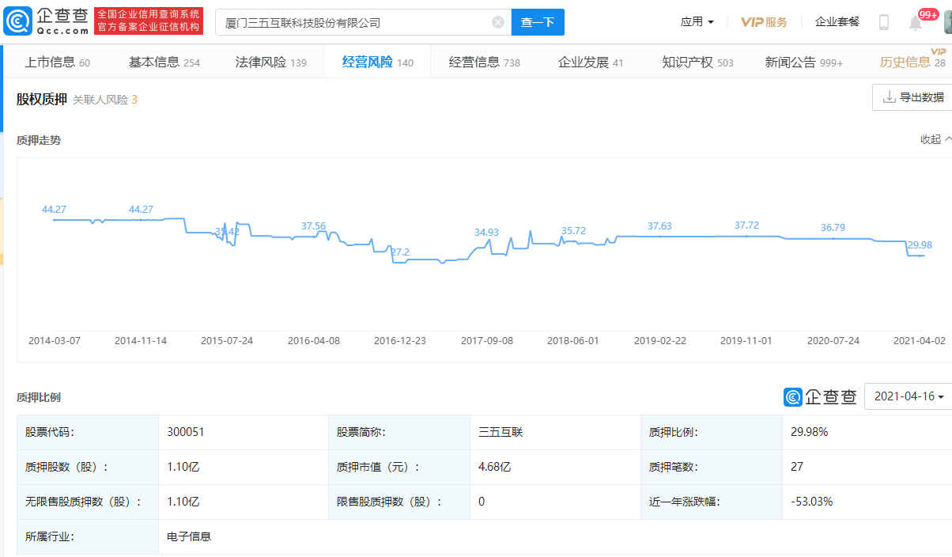Click the 2014-03-07 axis date
The height and width of the screenshot is (557, 952).
click(x=54, y=340)
